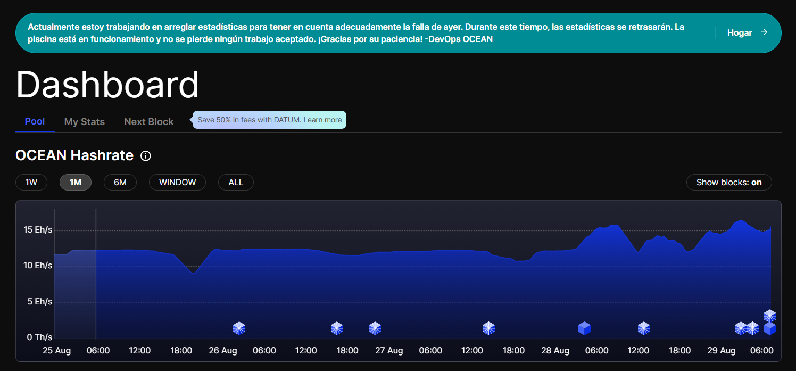The height and width of the screenshot is (371, 796).
Task: Click block marker near 12:00 on 27 Aug
Action: point(488,328)
